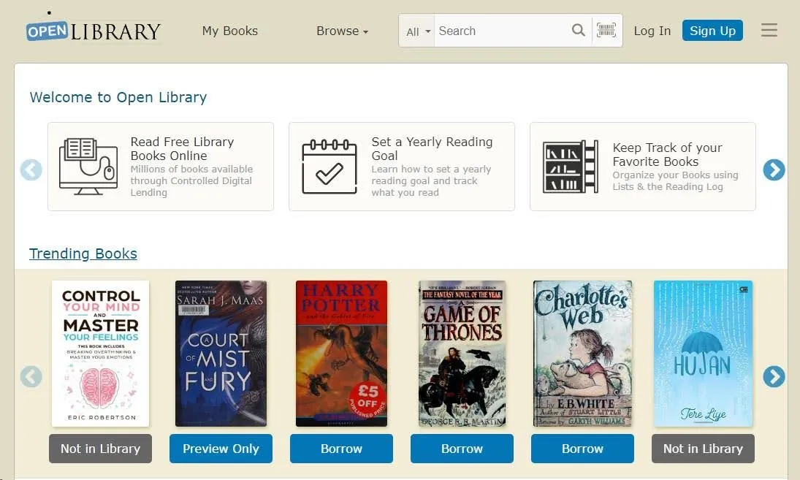Click the magnifying glass search icon
800x480 pixels.
click(x=578, y=31)
